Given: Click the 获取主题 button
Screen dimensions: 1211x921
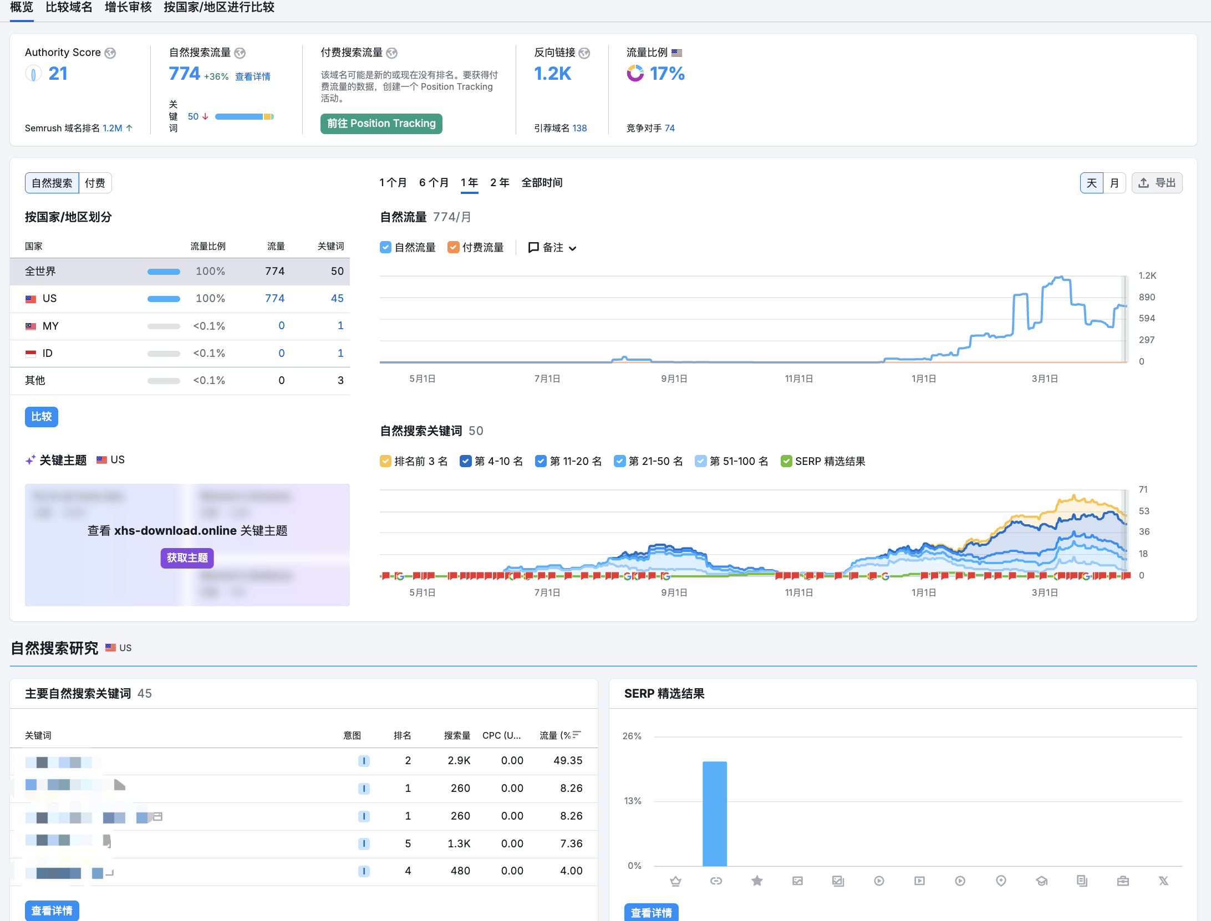Looking at the screenshot, I should (187, 558).
